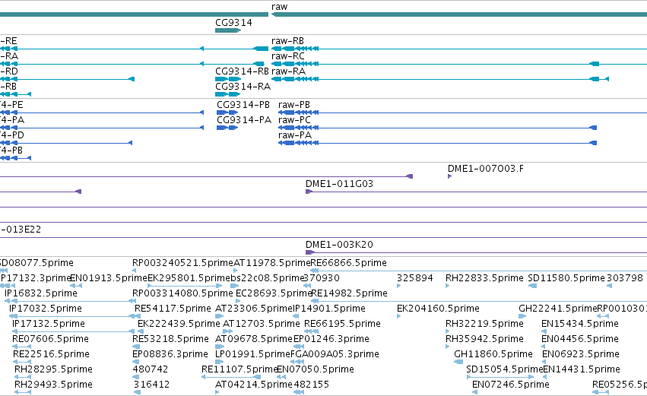The width and height of the screenshot is (647, 396).
Task: Select the AT23306.5prime EST label
Action: (254, 309)
